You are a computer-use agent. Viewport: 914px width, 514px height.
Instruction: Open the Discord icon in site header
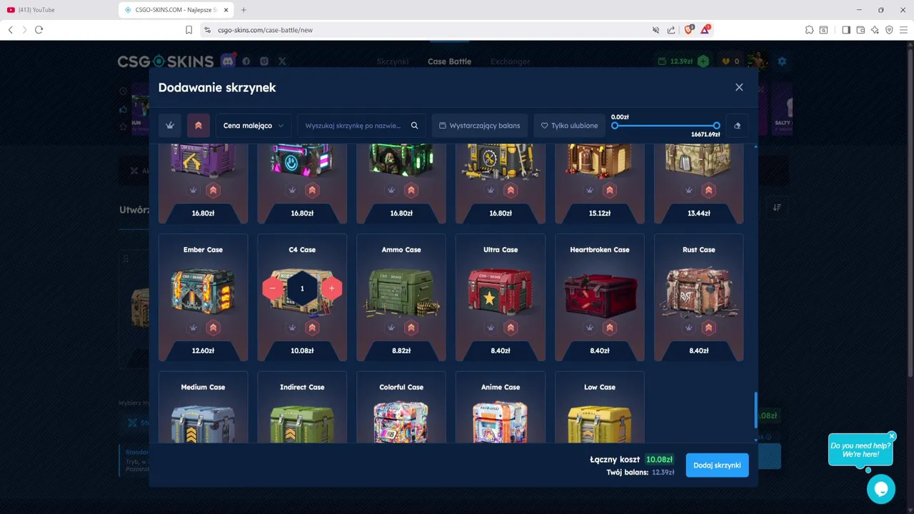[228, 61]
